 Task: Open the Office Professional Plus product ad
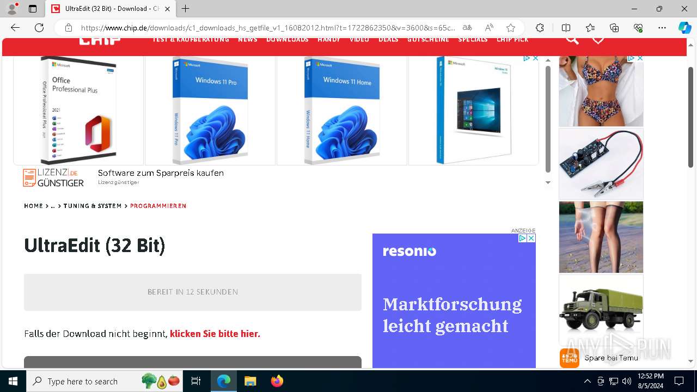point(78,111)
